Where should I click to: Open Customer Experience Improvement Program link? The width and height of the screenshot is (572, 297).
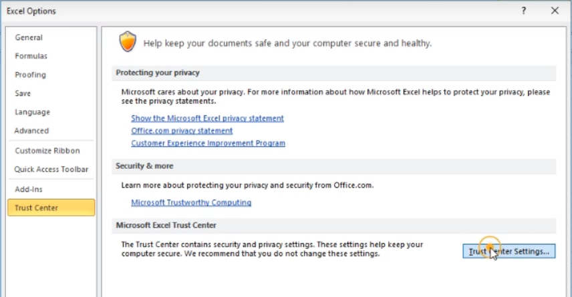coord(208,143)
